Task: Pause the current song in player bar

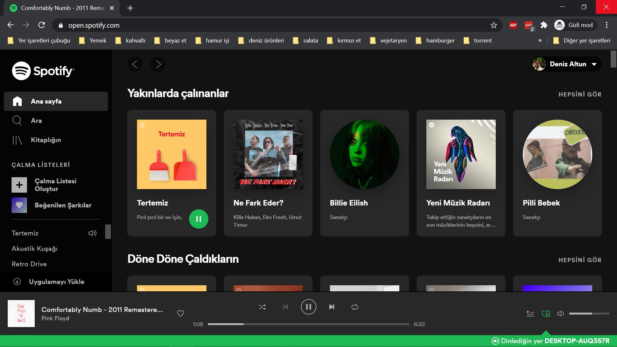Action: (x=309, y=307)
